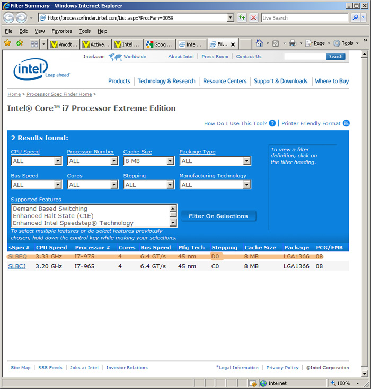Open the Processor Number dropdown
Image resolution: width=371 pixels, height=389 pixels.
93,161
